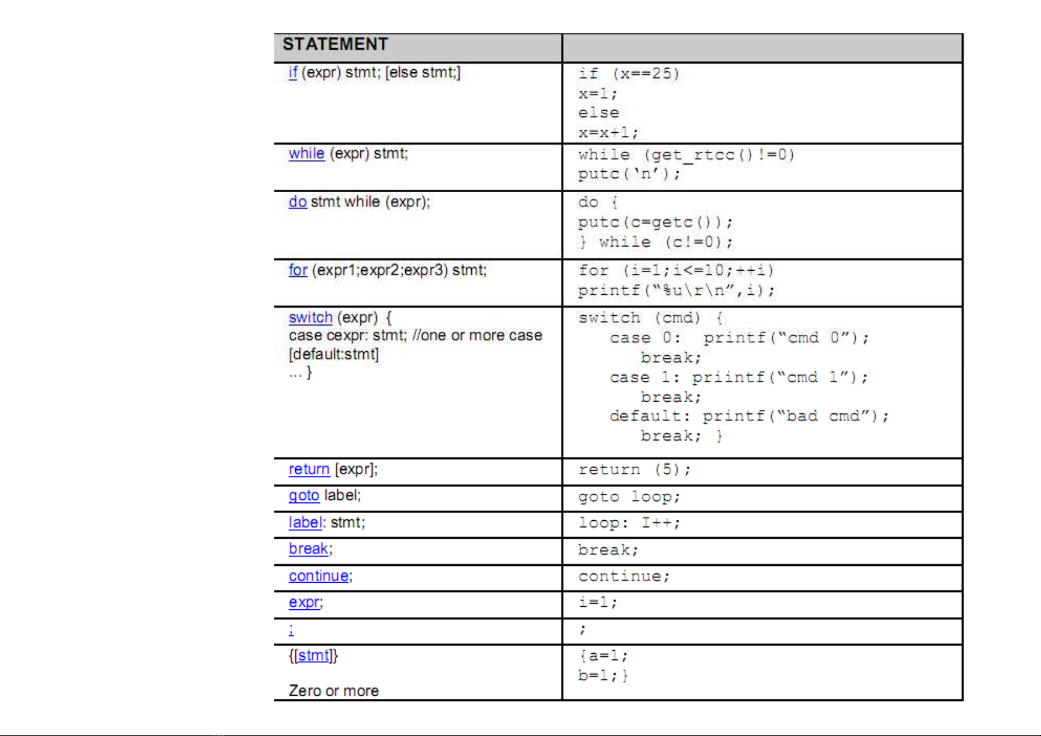Click the 'label' hyperlink
The width and height of the screenshot is (1041, 736).
[305, 523]
